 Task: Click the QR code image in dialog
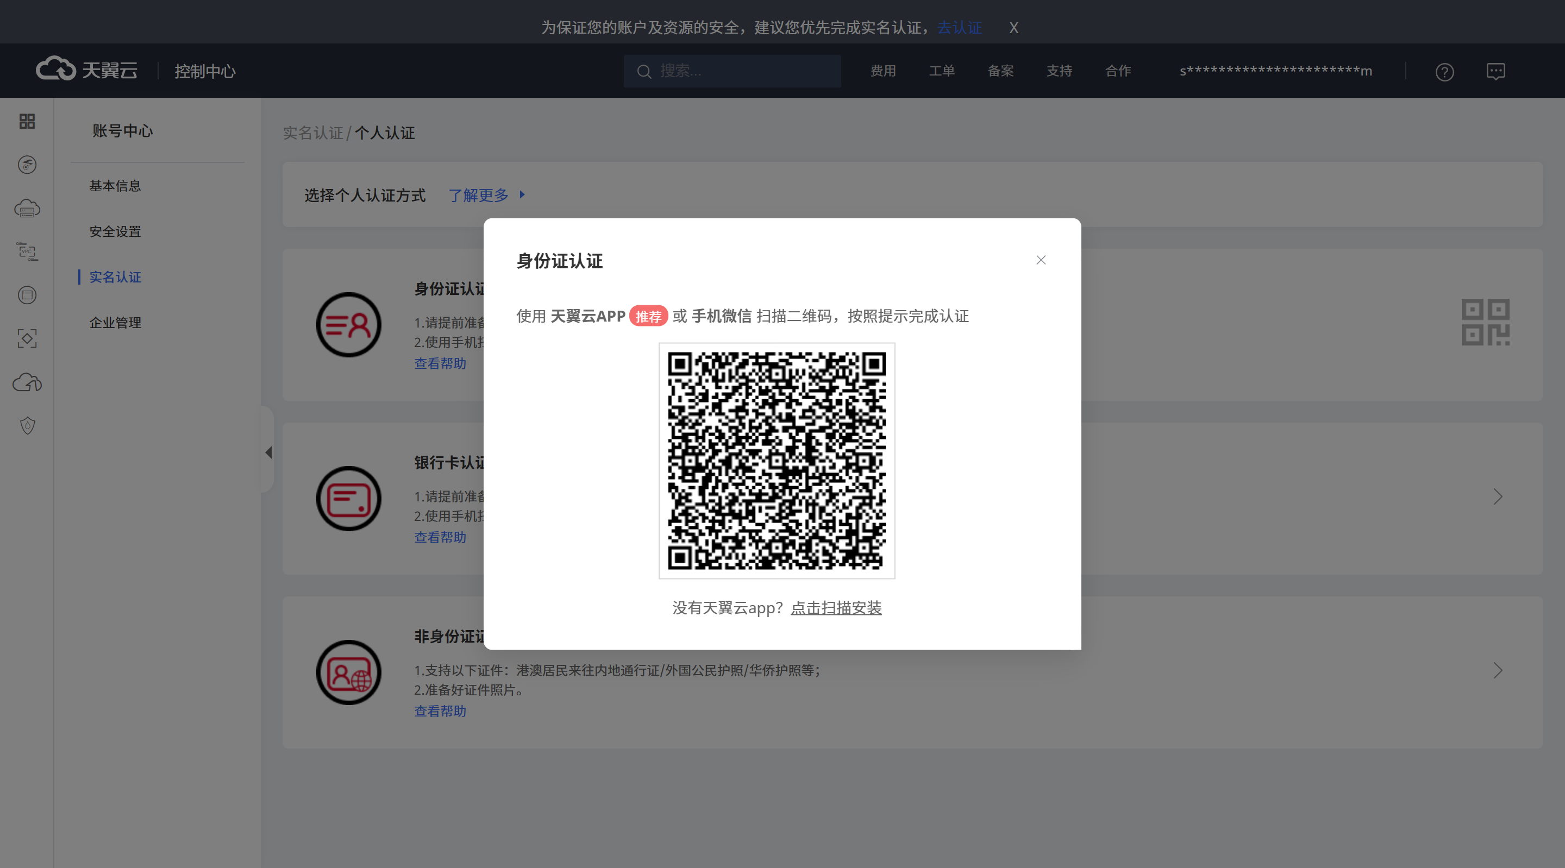(x=777, y=461)
